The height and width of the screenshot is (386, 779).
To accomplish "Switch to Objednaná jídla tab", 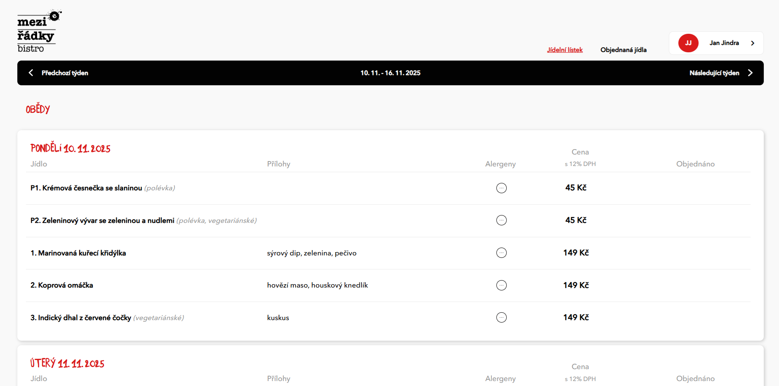I will (x=623, y=50).
